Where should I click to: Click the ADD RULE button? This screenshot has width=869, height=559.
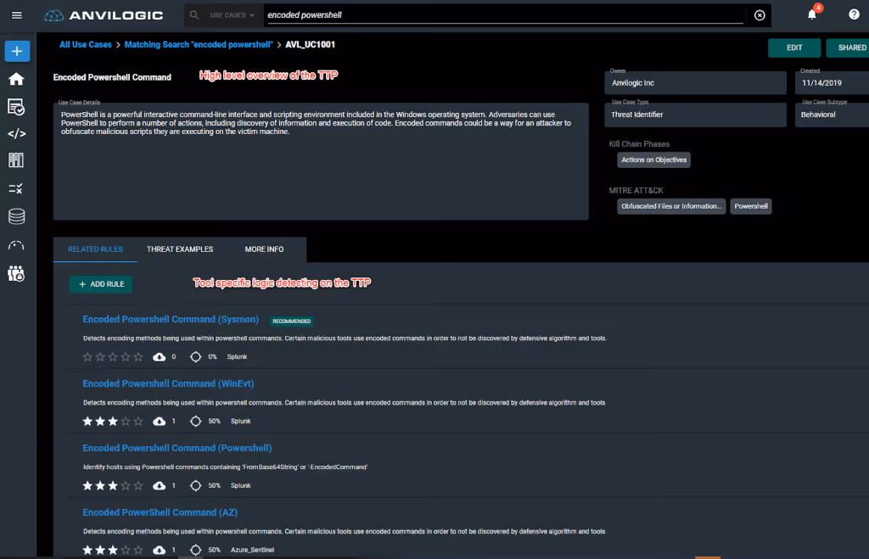click(x=101, y=284)
